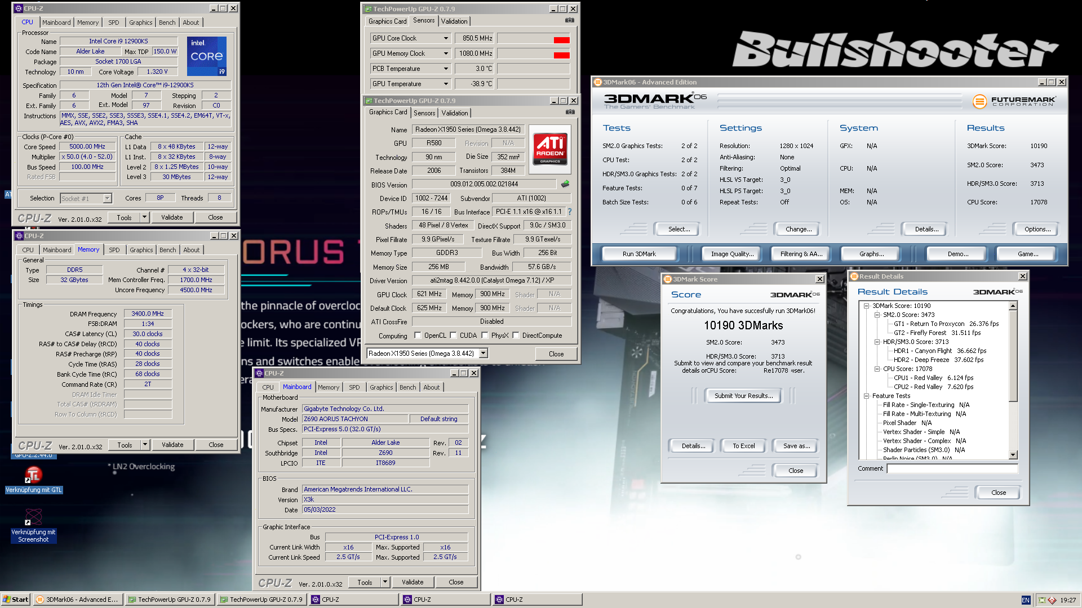Open About tab in top CPU-Z window

(191, 23)
